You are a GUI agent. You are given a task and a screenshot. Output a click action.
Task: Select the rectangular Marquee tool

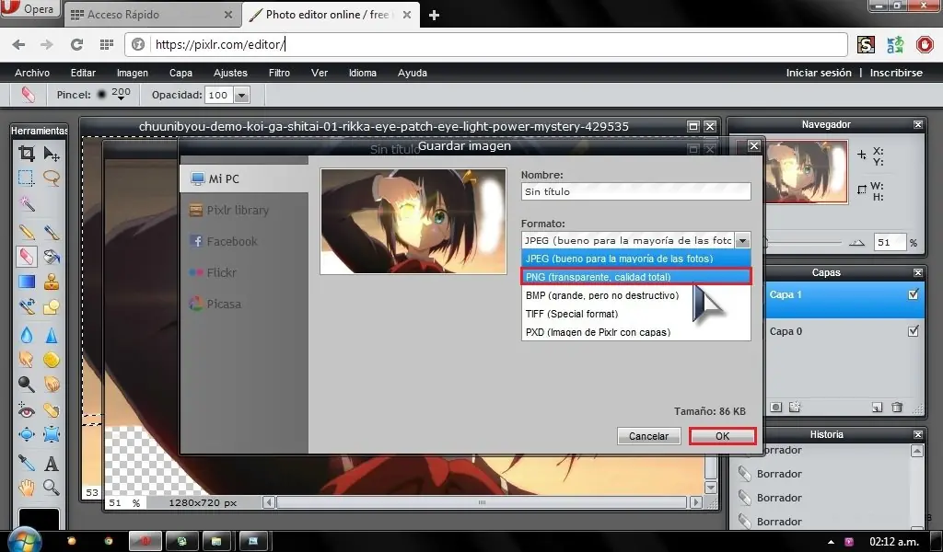[x=27, y=178]
